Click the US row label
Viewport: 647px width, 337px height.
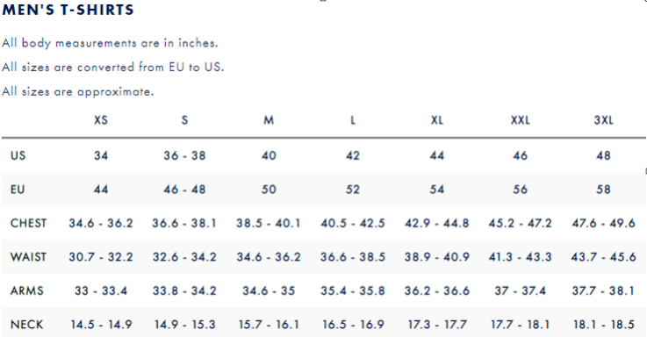pyautogui.click(x=18, y=155)
